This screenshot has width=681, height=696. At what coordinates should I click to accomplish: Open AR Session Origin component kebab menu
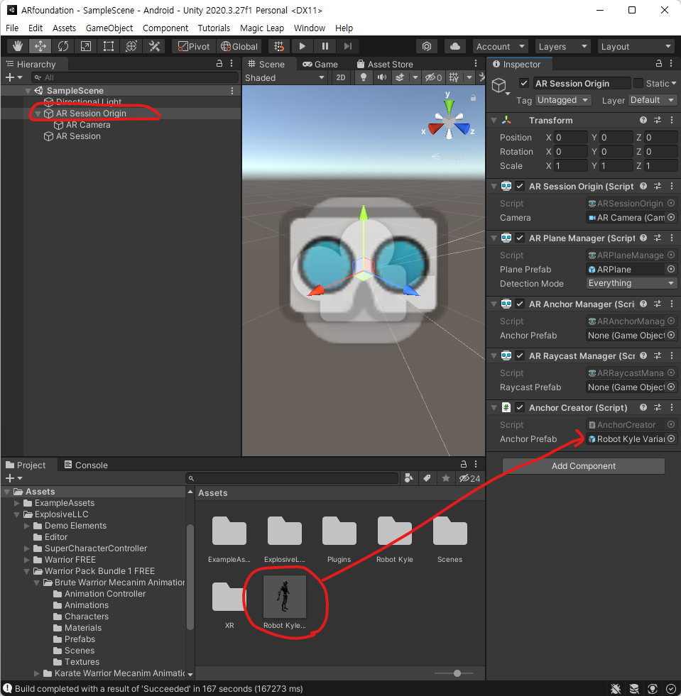tap(672, 186)
